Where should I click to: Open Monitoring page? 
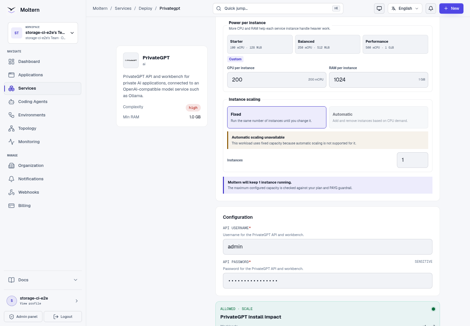(x=42, y=142)
